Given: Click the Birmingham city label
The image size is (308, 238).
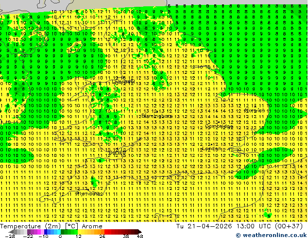Looking at the screenshot, I should coord(157,116).
